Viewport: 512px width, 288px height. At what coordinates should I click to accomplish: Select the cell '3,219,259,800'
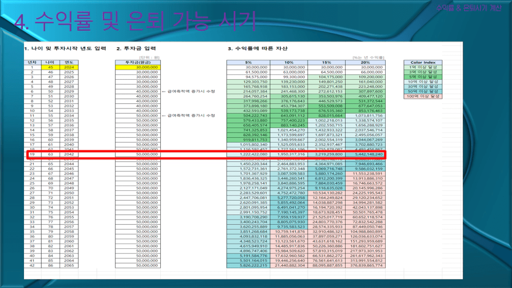pyautogui.click(x=326, y=155)
